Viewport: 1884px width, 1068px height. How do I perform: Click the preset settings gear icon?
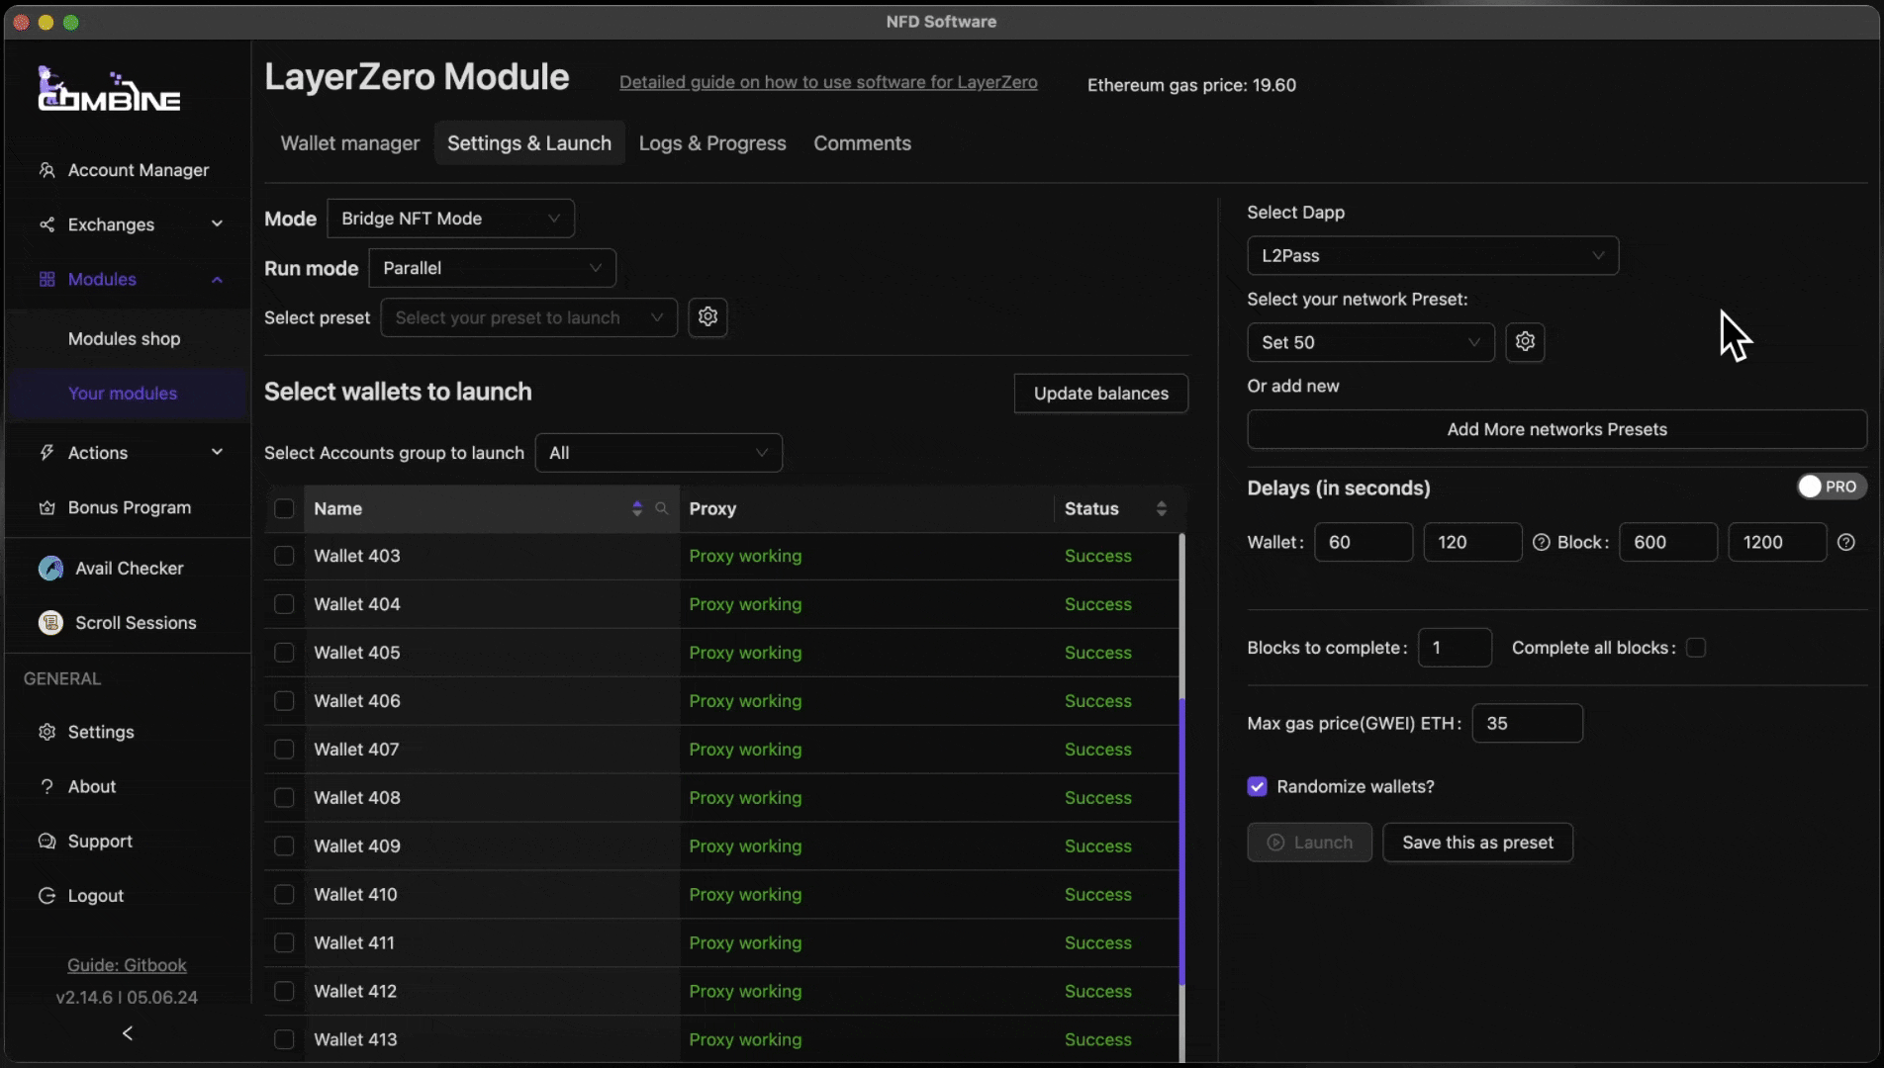click(707, 317)
